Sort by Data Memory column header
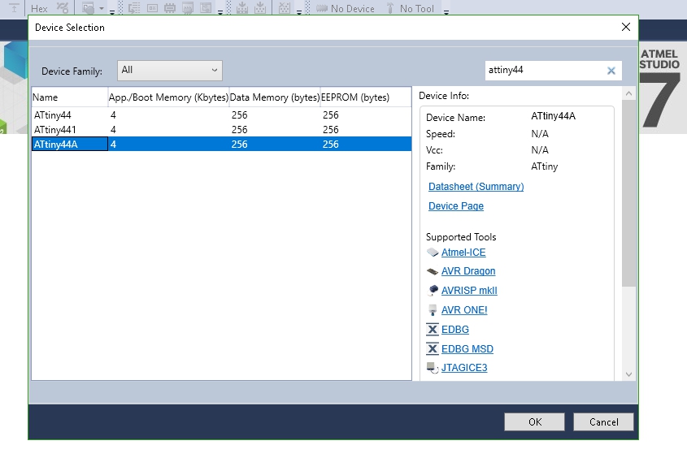The height and width of the screenshot is (471, 687). click(x=274, y=97)
